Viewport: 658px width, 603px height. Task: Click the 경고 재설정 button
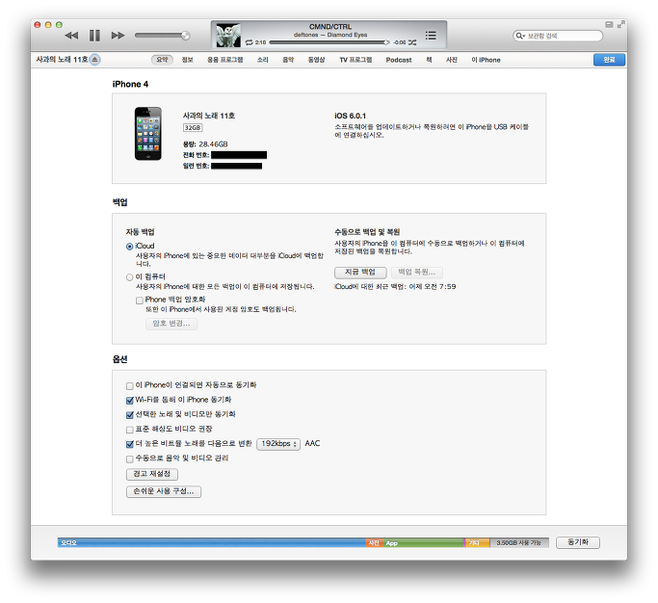click(152, 474)
